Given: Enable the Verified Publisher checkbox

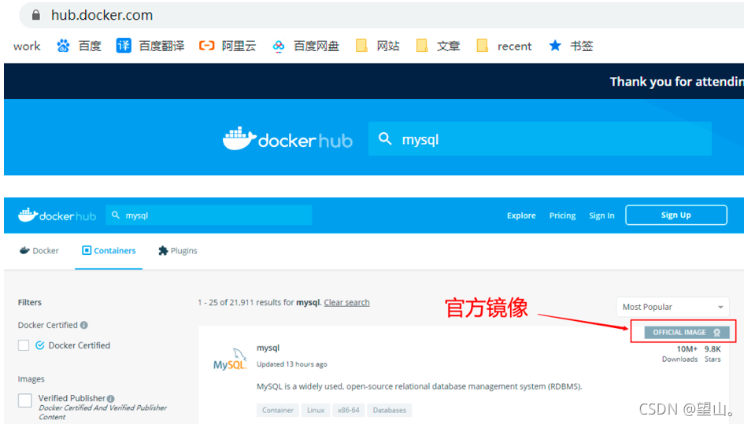Looking at the screenshot, I should pyautogui.click(x=24, y=400).
